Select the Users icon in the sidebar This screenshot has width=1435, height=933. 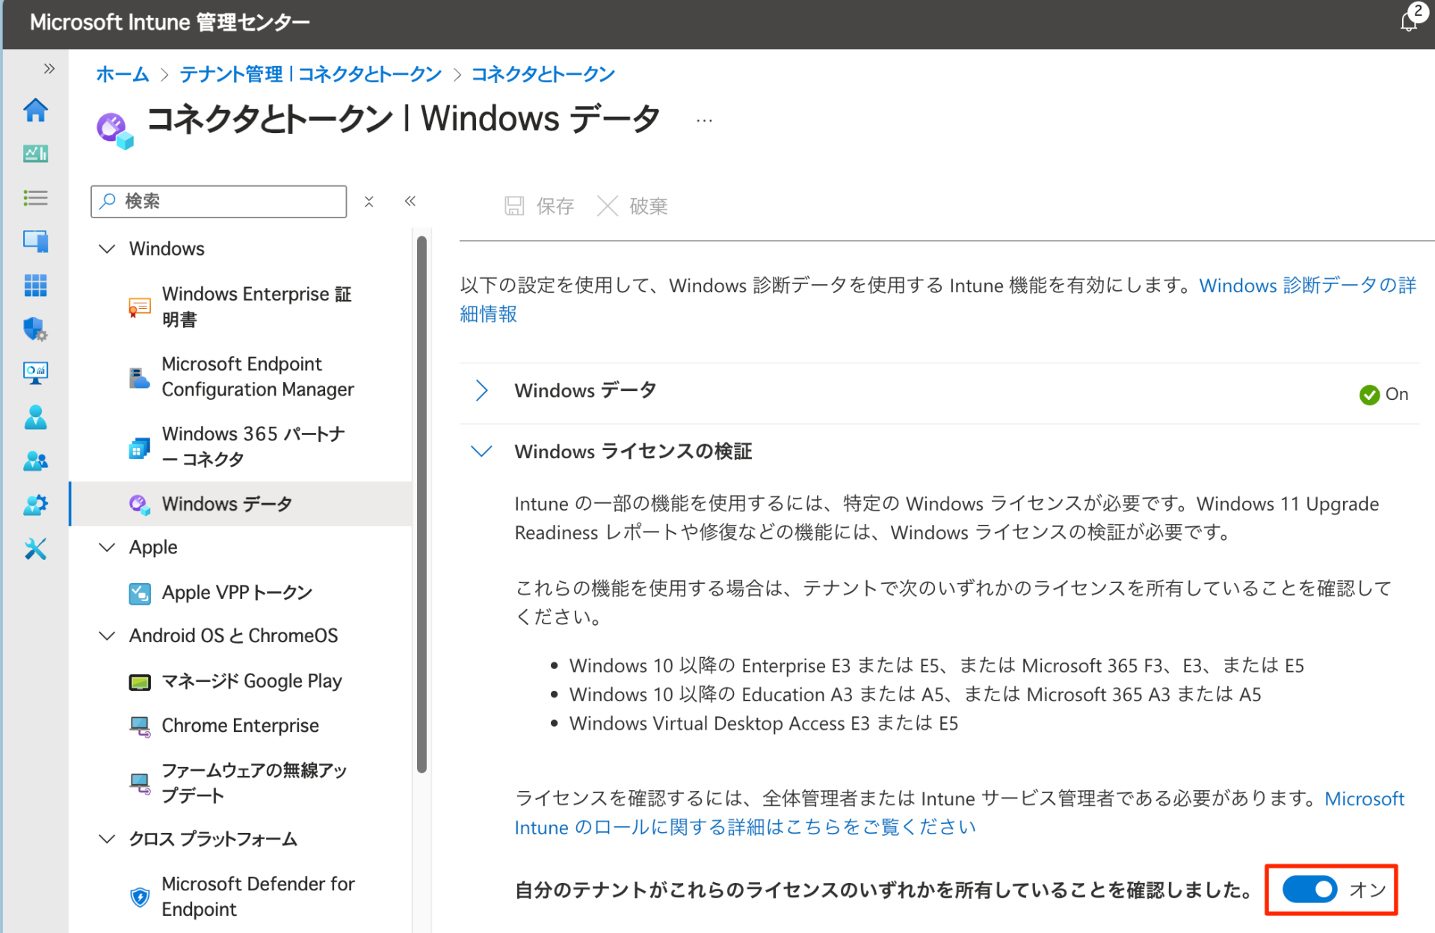(x=35, y=416)
